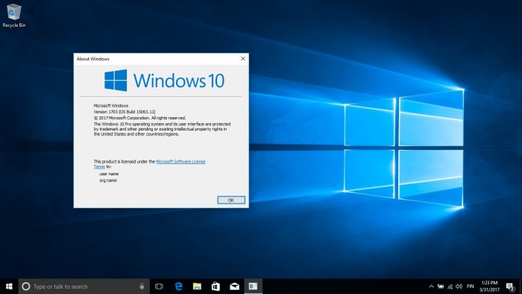Open the Windows Start menu
Viewport: 522px width, 294px height.
click(9, 287)
